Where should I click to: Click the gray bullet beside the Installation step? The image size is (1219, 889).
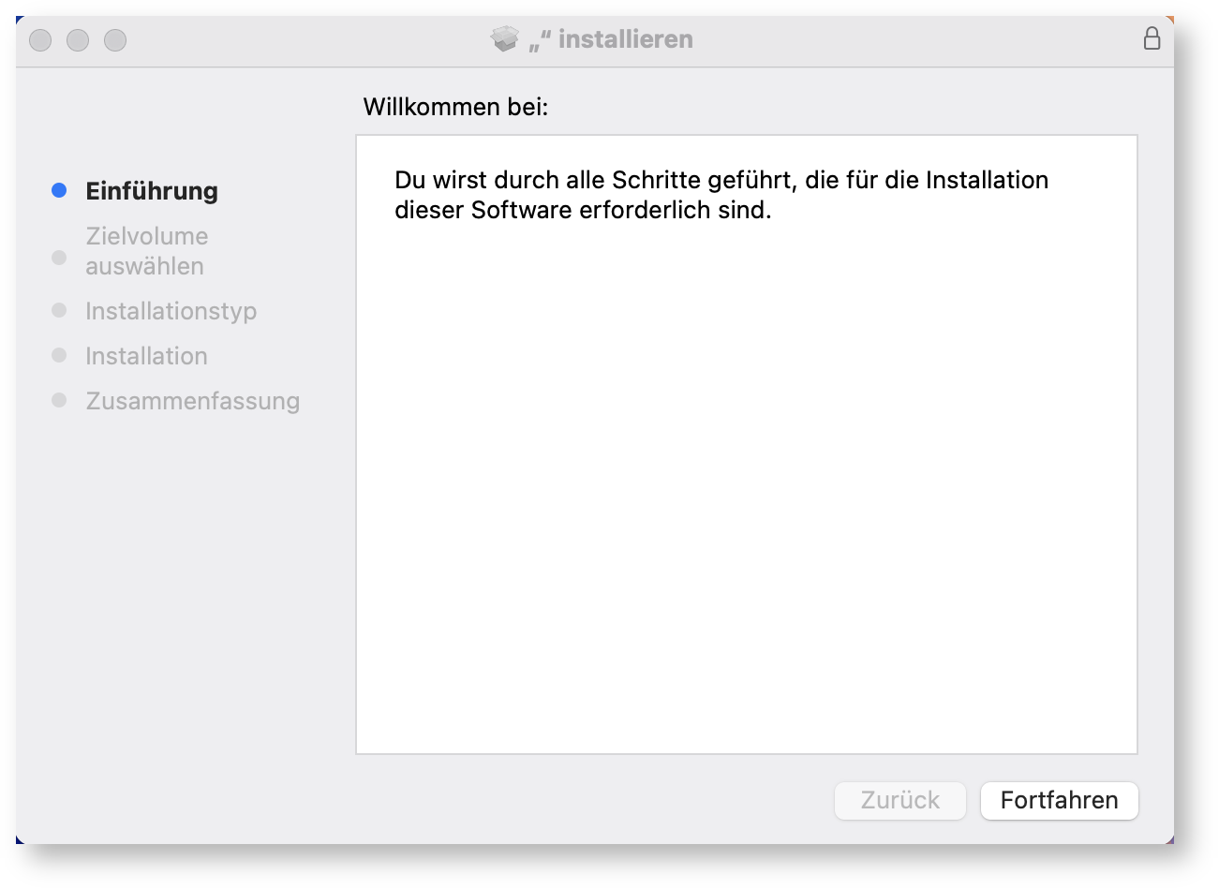59,355
